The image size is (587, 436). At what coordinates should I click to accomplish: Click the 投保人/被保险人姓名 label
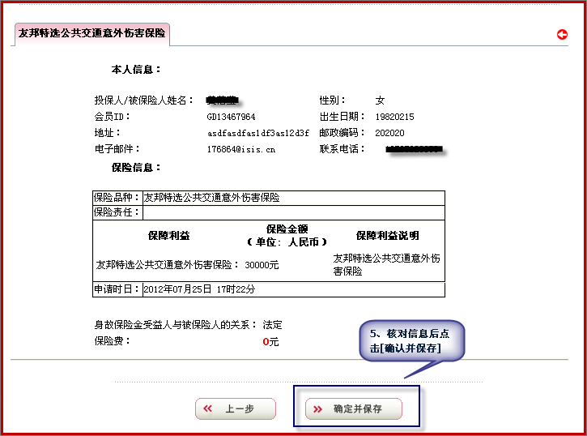click(144, 100)
